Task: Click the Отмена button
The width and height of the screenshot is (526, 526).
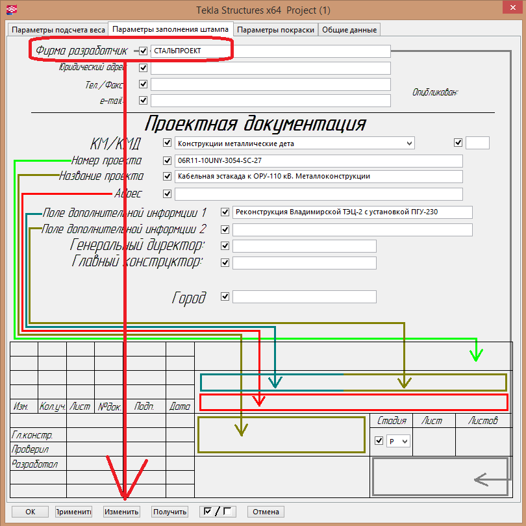Action: [266, 512]
